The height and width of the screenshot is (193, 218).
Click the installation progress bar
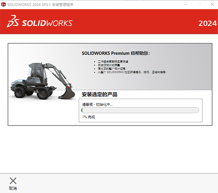coord(140,110)
